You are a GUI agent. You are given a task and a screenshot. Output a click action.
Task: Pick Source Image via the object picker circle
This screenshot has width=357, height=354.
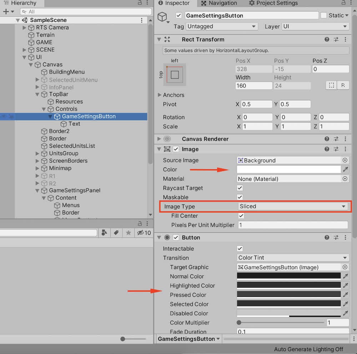pos(344,160)
